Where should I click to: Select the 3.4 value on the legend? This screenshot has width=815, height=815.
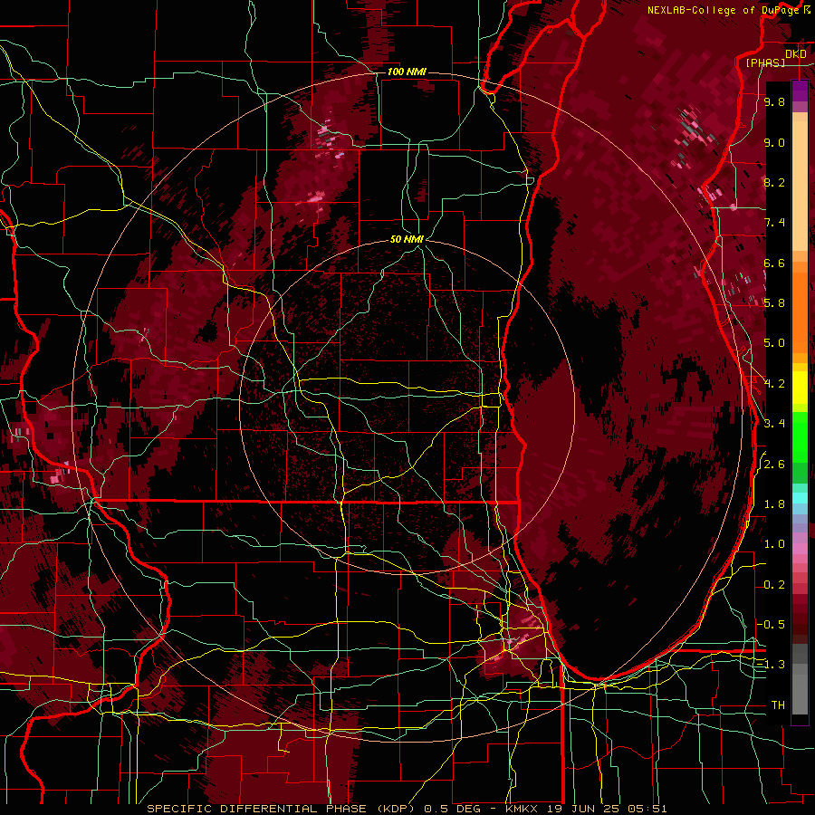coord(774,424)
